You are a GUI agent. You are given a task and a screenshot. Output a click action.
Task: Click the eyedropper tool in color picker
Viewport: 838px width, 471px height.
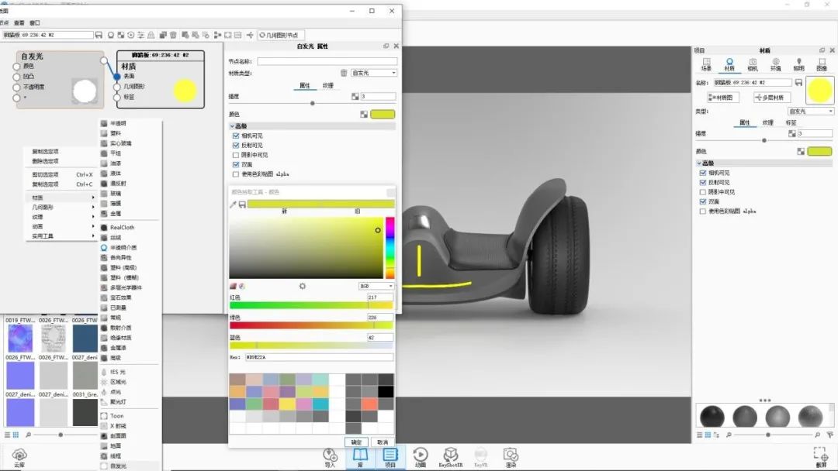[233, 205]
